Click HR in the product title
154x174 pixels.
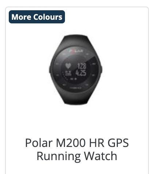click(97, 143)
